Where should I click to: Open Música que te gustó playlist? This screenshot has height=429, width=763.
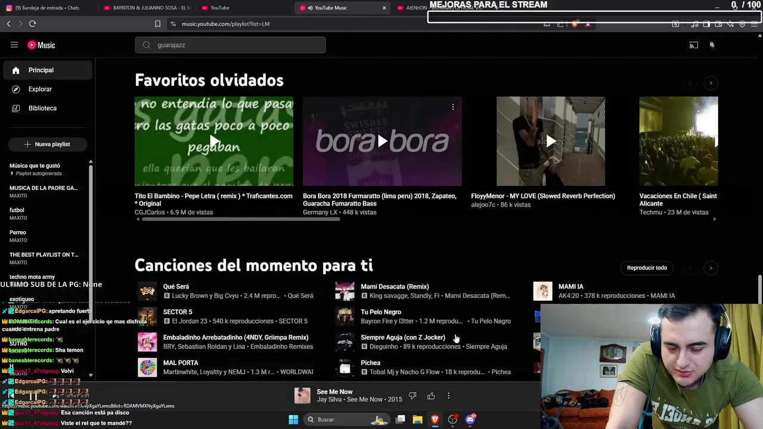click(x=45, y=169)
